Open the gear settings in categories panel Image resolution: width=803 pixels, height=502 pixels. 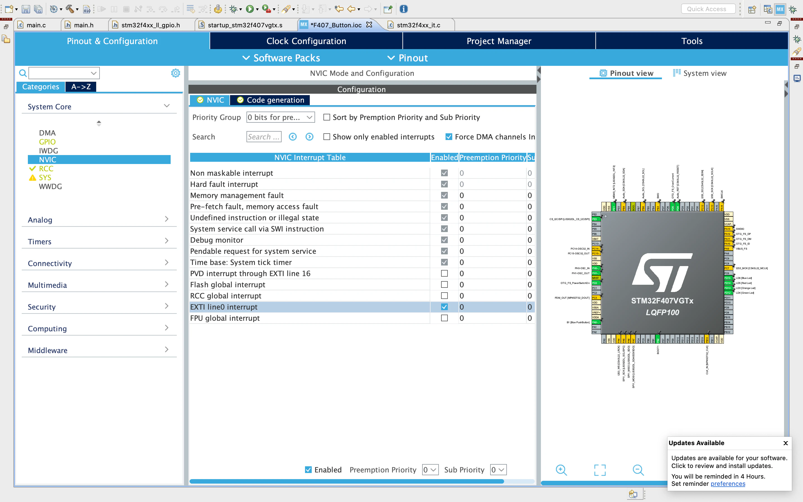point(175,73)
